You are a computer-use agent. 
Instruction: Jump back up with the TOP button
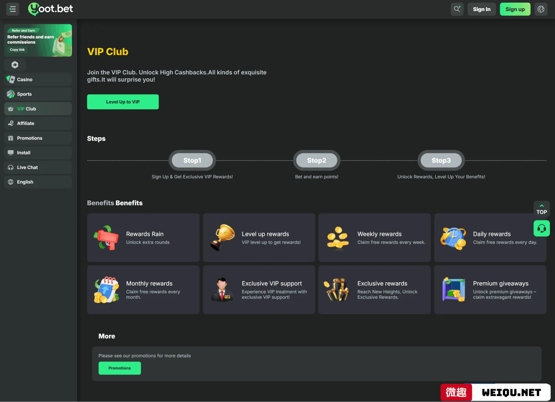tap(542, 209)
